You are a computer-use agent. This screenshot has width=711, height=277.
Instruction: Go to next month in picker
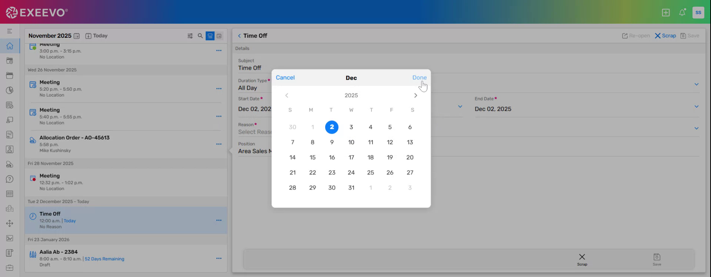415,96
